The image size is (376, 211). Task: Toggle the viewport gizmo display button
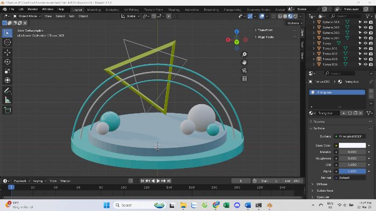[x=250, y=16]
